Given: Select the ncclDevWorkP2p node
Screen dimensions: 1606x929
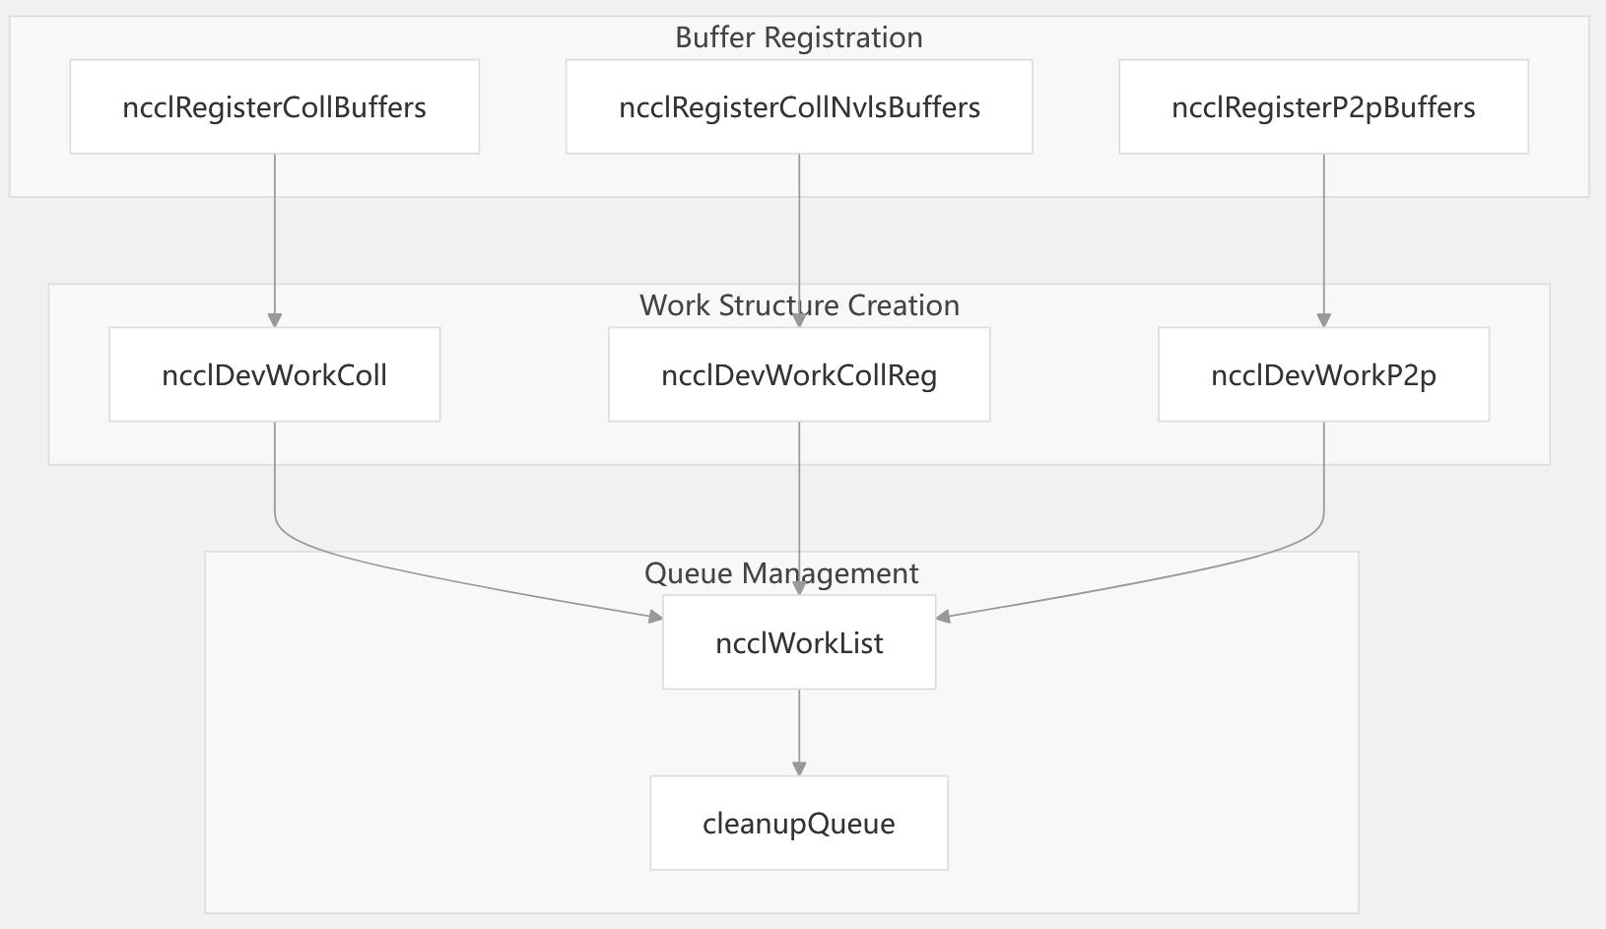Looking at the screenshot, I should point(1323,374).
